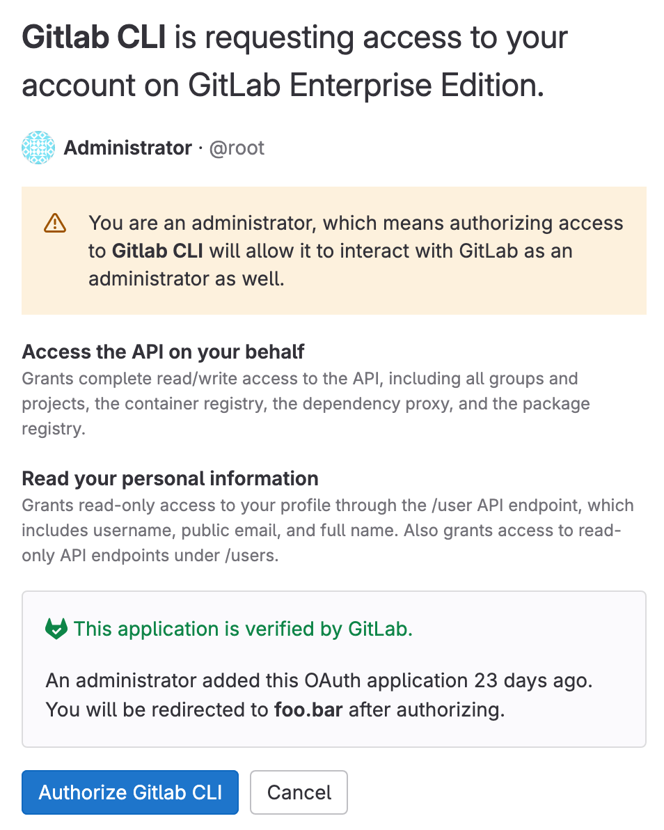Viewport: 664px width, 830px height.
Task: Click the green GitLab verified badge icon
Action: [56, 629]
